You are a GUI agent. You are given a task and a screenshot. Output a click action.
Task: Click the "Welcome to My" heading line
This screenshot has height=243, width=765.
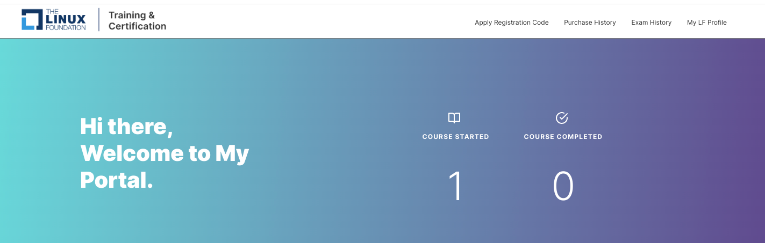point(165,153)
